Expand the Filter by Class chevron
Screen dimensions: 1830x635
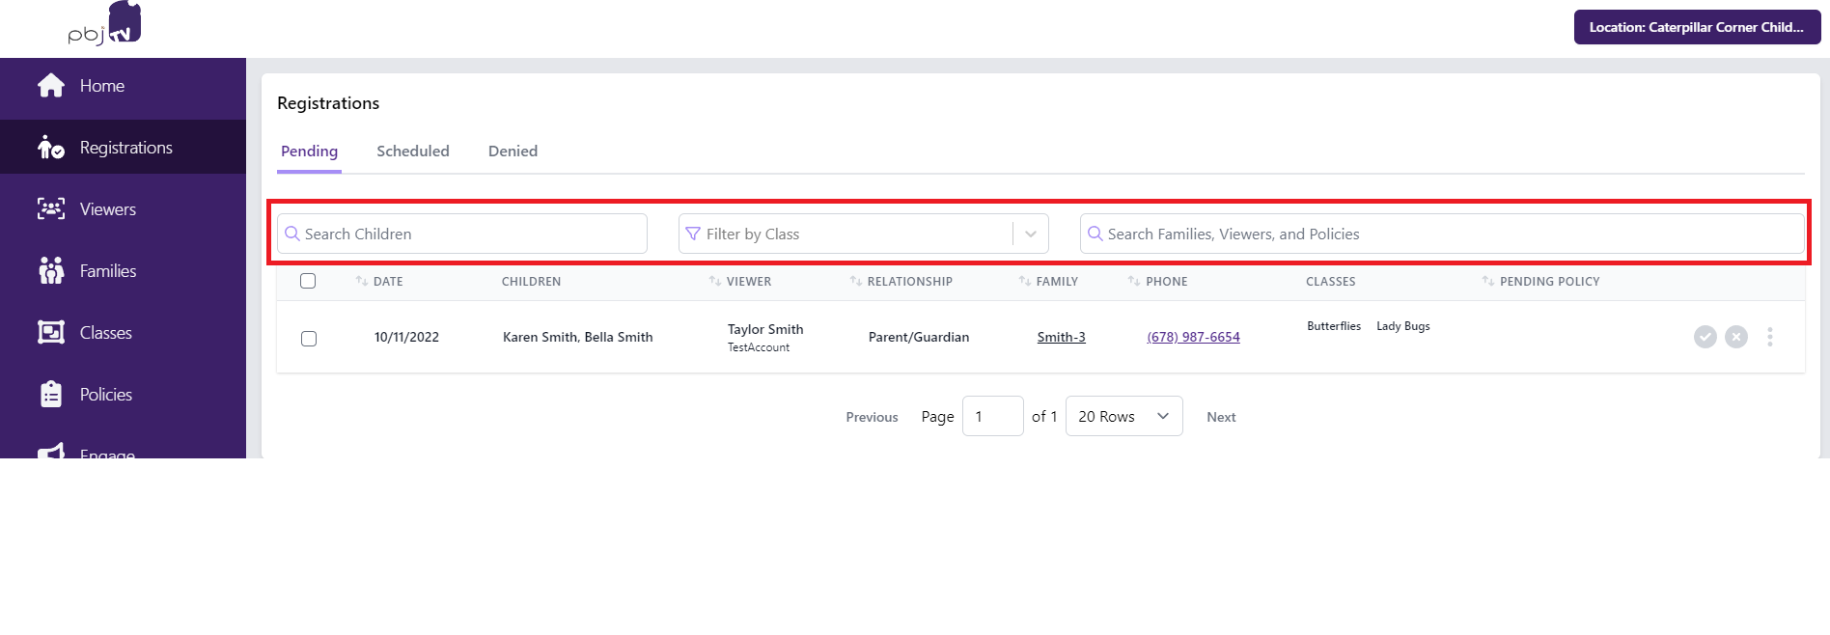(x=1031, y=234)
